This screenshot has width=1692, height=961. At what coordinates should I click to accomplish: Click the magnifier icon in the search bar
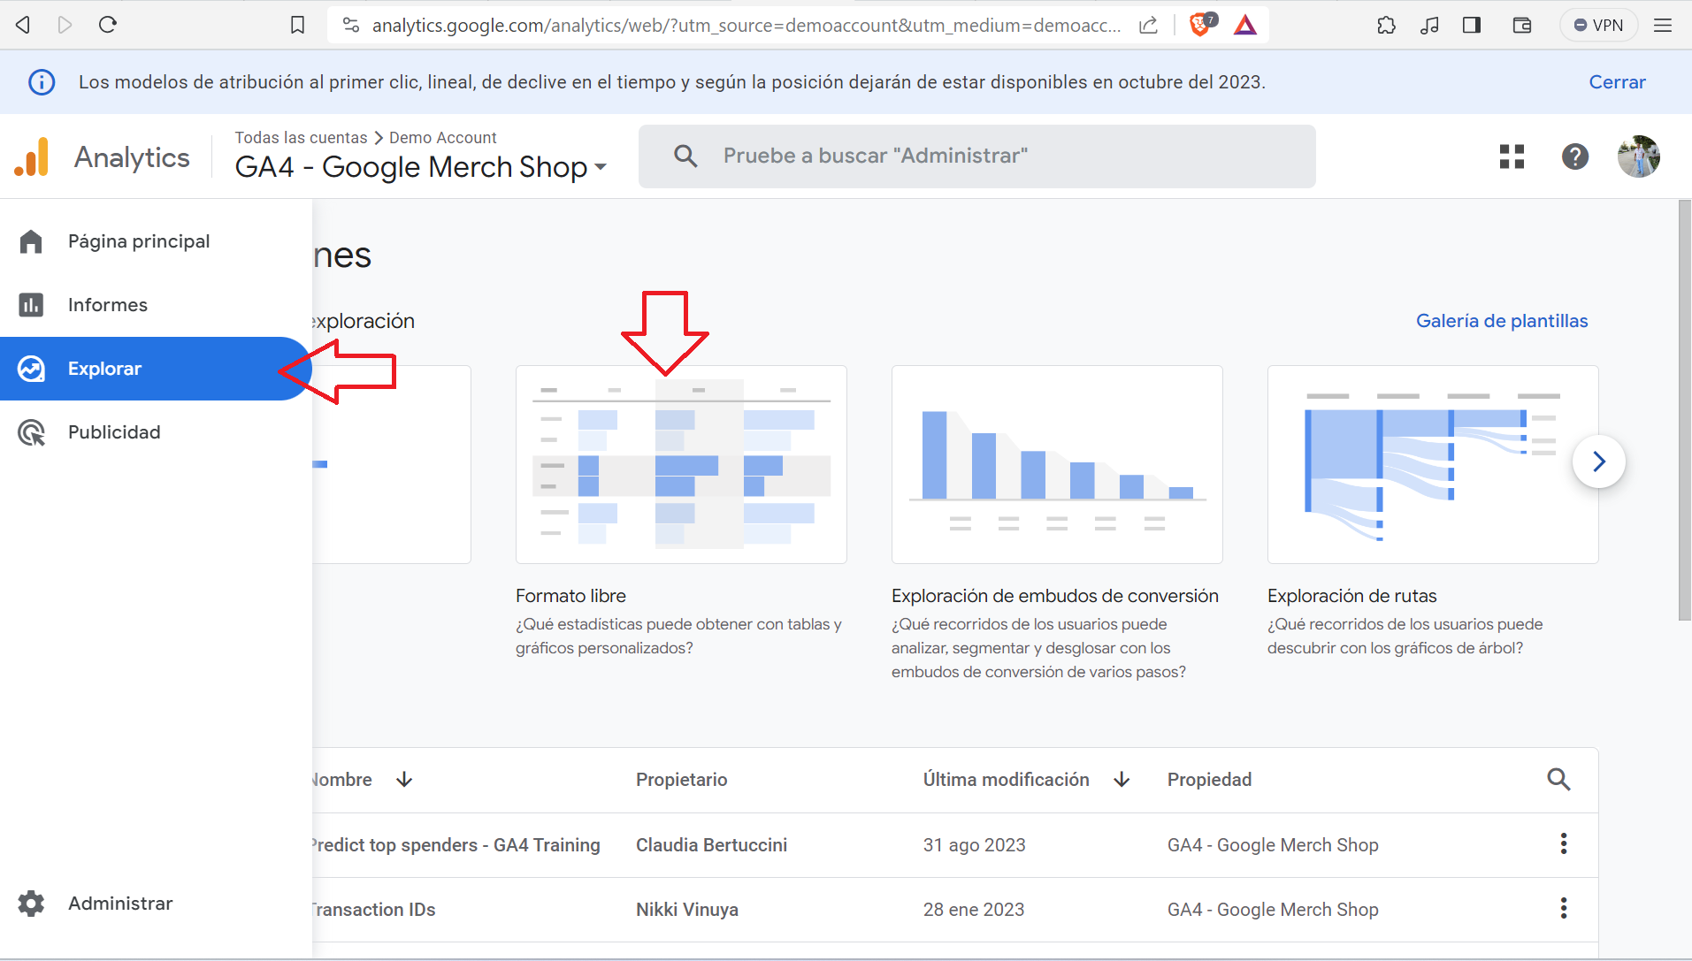coord(685,156)
